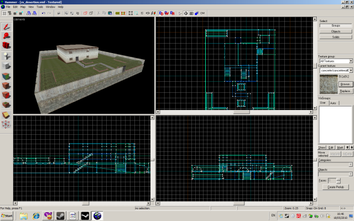
Task: Pick the Entity tool
Action: click(7, 56)
